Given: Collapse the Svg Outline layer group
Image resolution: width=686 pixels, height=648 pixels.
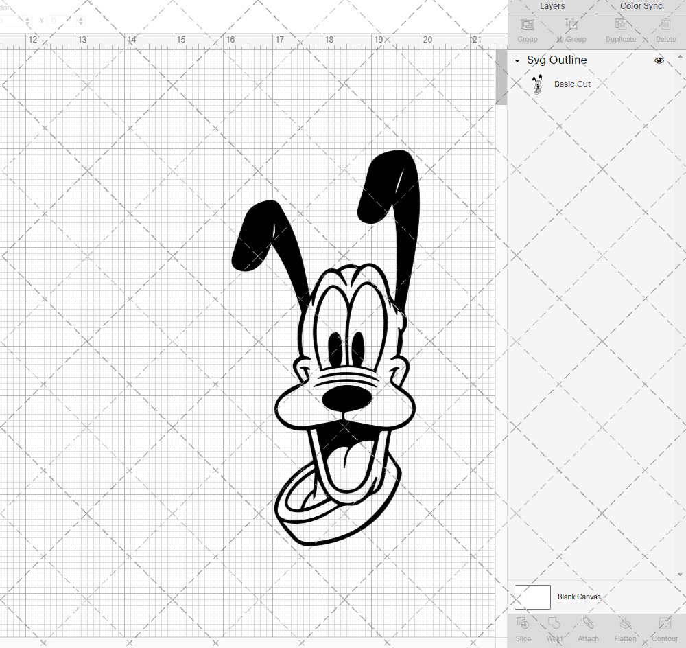Looking at the screenshot, I should pos(517,60).
